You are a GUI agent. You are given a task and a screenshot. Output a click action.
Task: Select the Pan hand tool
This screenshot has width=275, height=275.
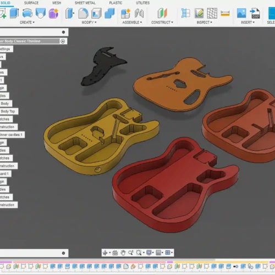tap(123, 253)
